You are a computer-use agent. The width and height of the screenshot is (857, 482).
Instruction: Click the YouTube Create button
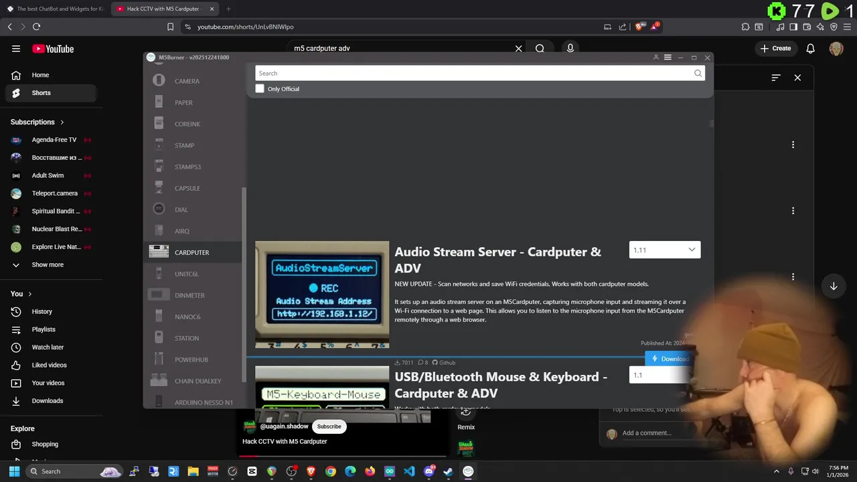(775, 48)
